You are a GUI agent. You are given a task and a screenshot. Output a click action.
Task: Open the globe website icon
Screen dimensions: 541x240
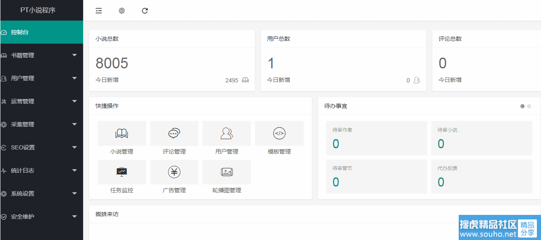point(122,11)
